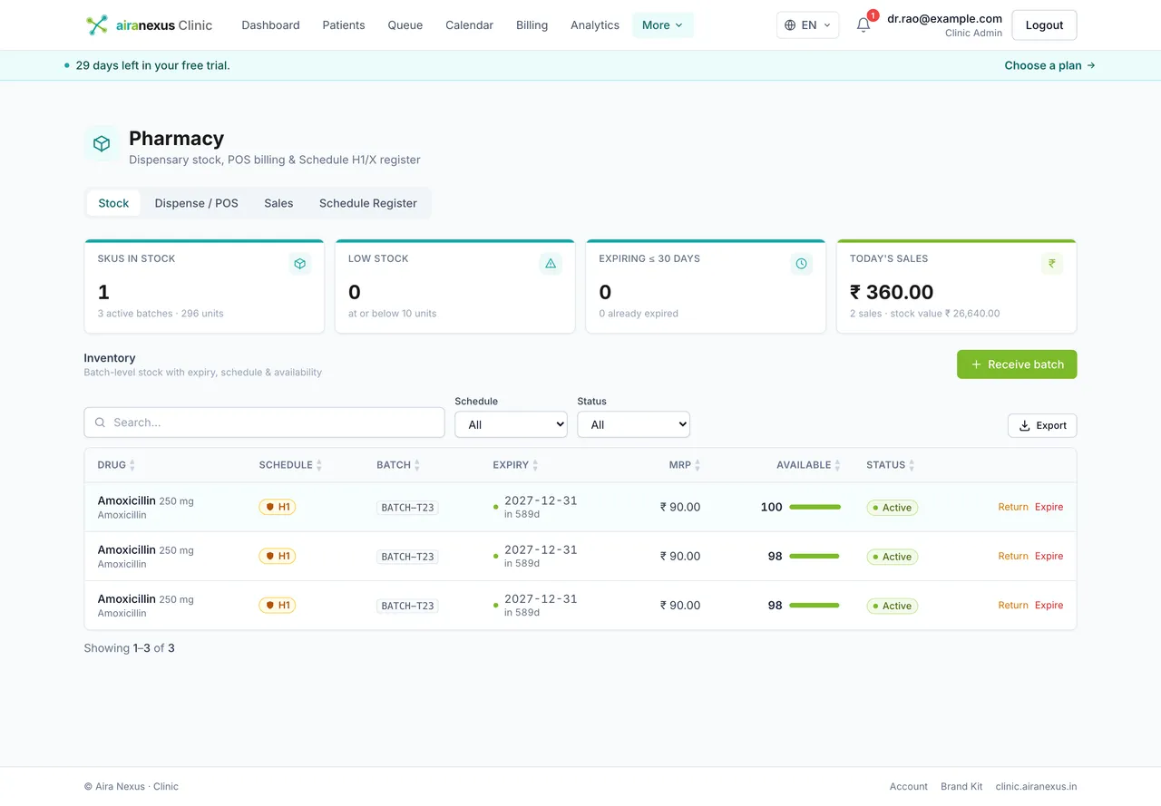1161x806 pixels.
Task: Click the Aira Nexus Clinic logo
Action: coord(149,25)
